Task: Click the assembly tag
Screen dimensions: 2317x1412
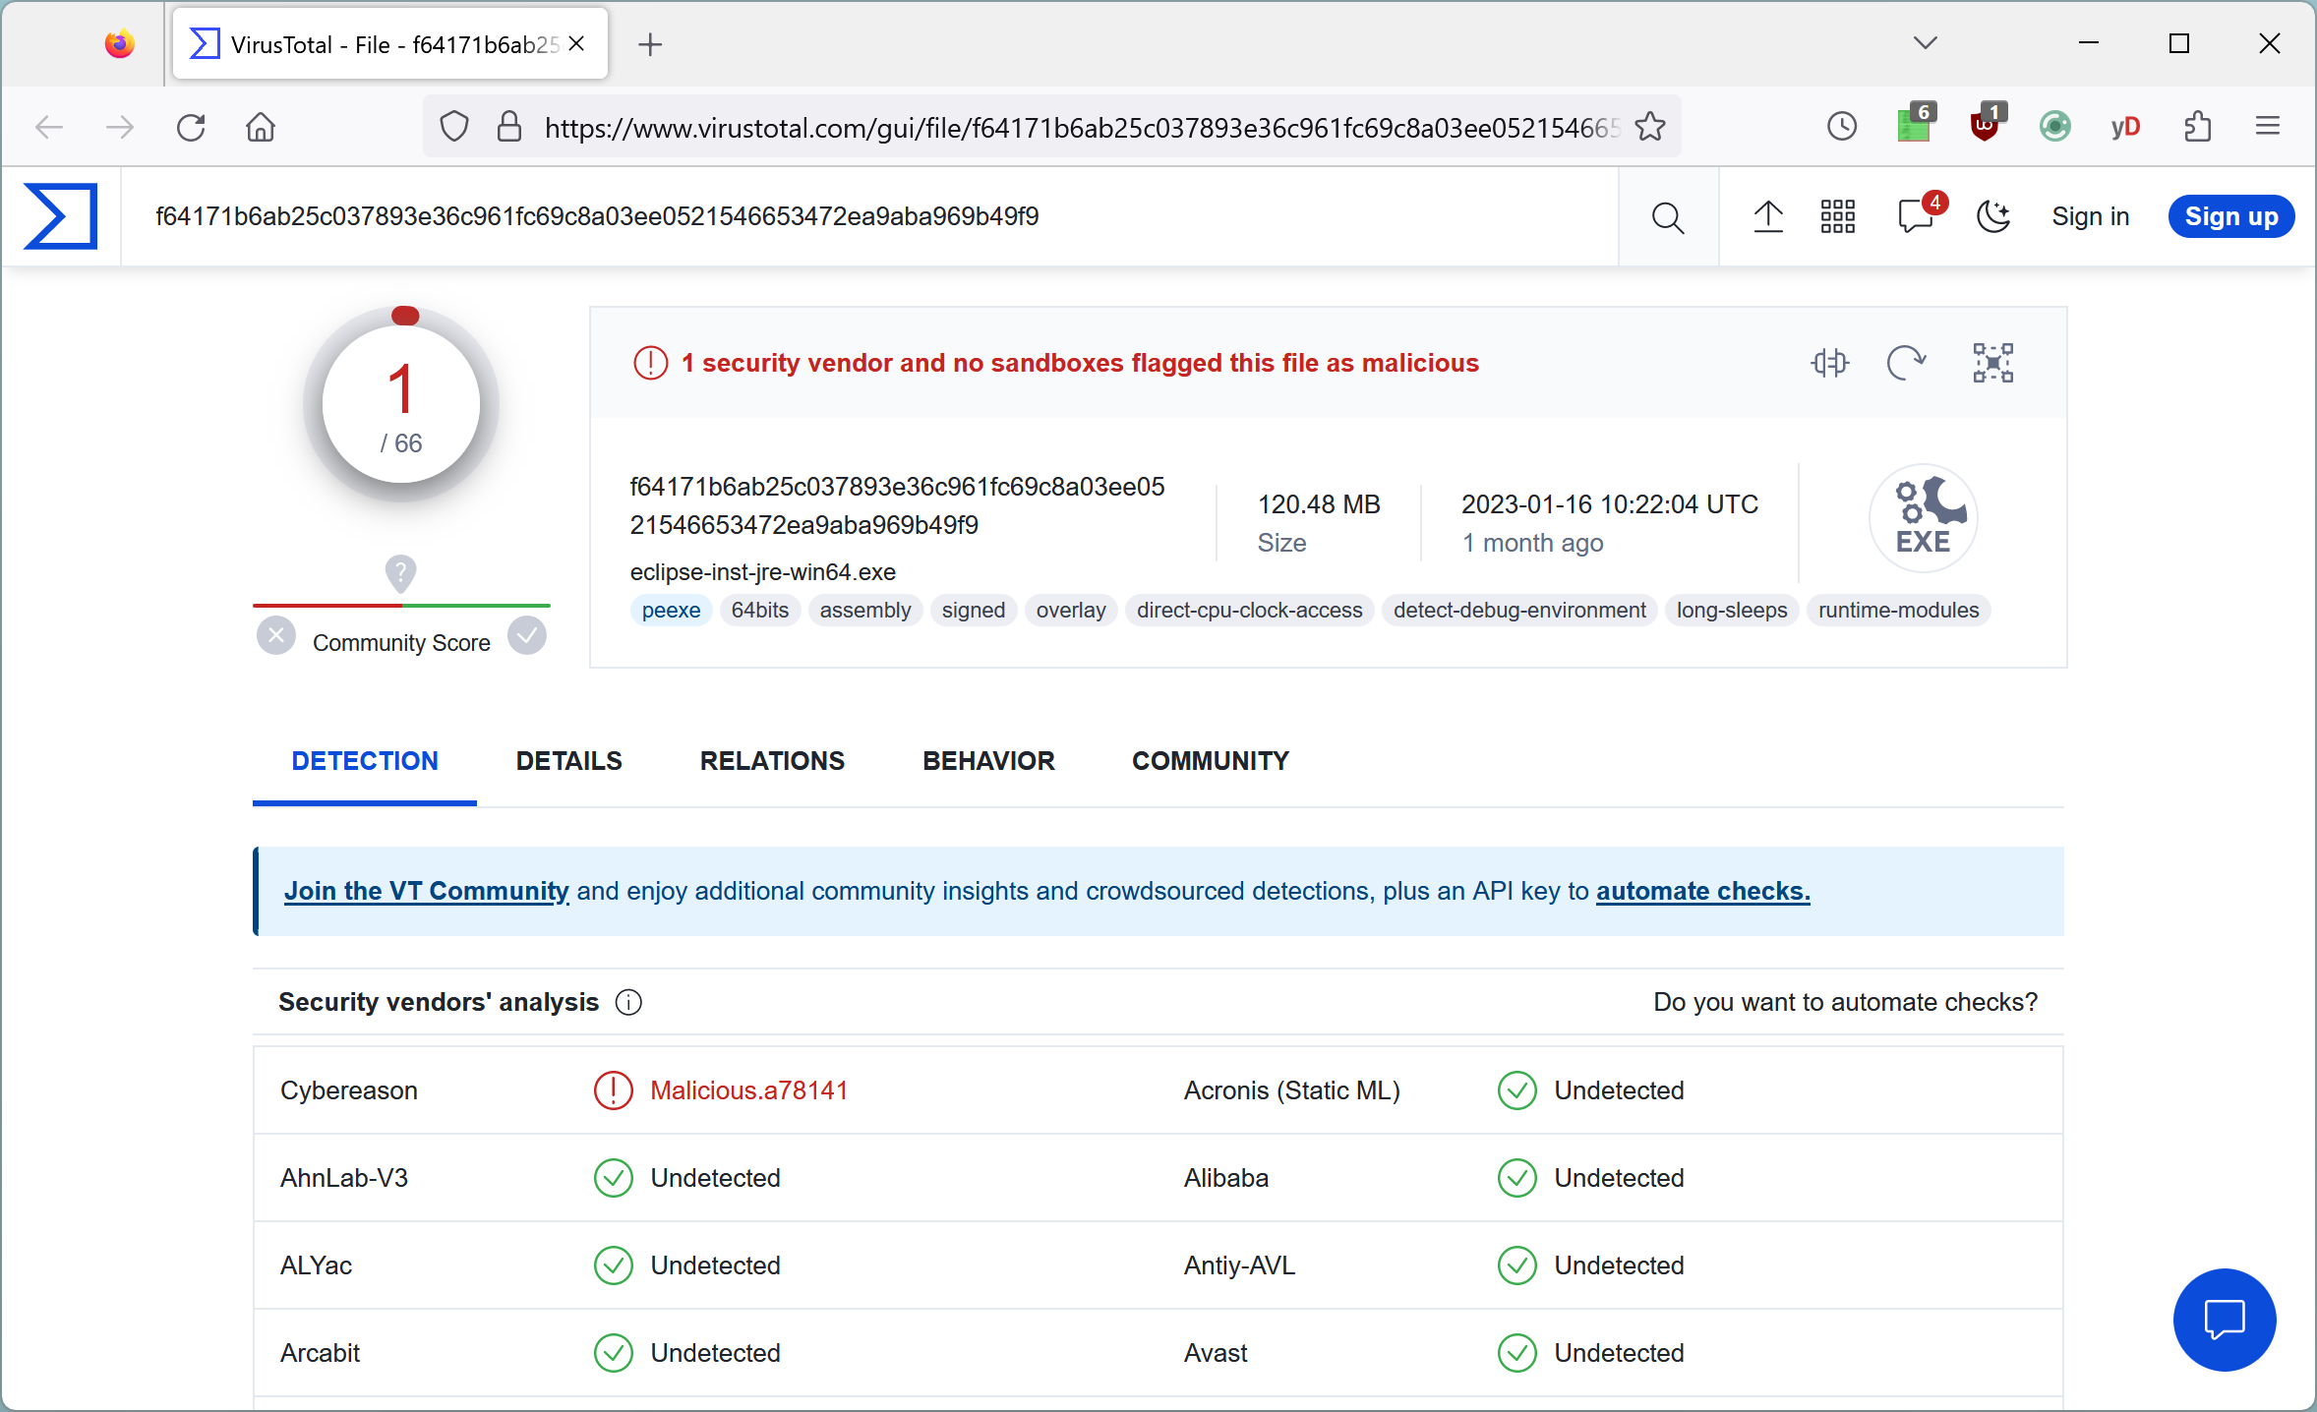Action: click(865, 611)
